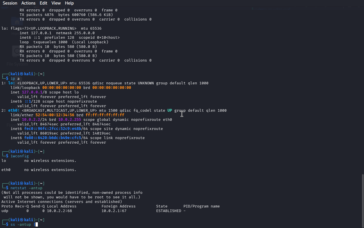
Task: Click the green UP state of eth0
Action: 170,111
